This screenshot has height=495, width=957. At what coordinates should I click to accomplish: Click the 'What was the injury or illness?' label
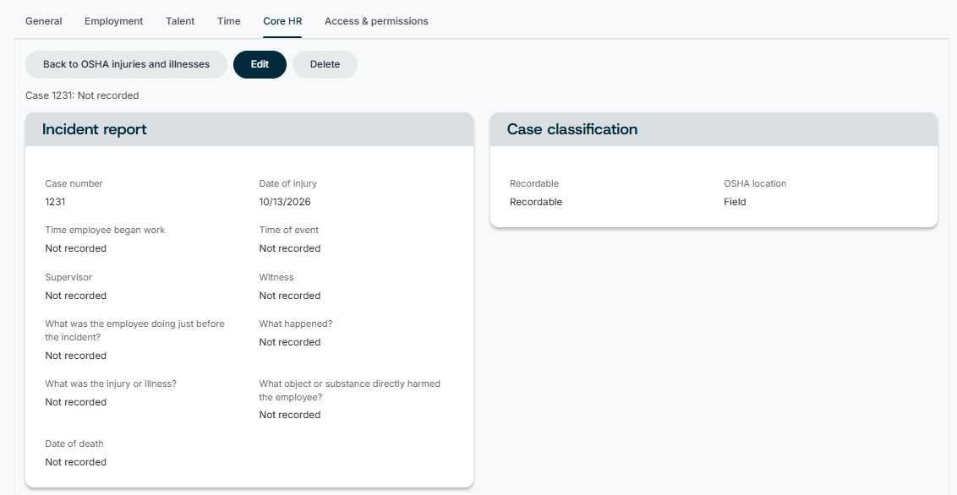point(111,383)
